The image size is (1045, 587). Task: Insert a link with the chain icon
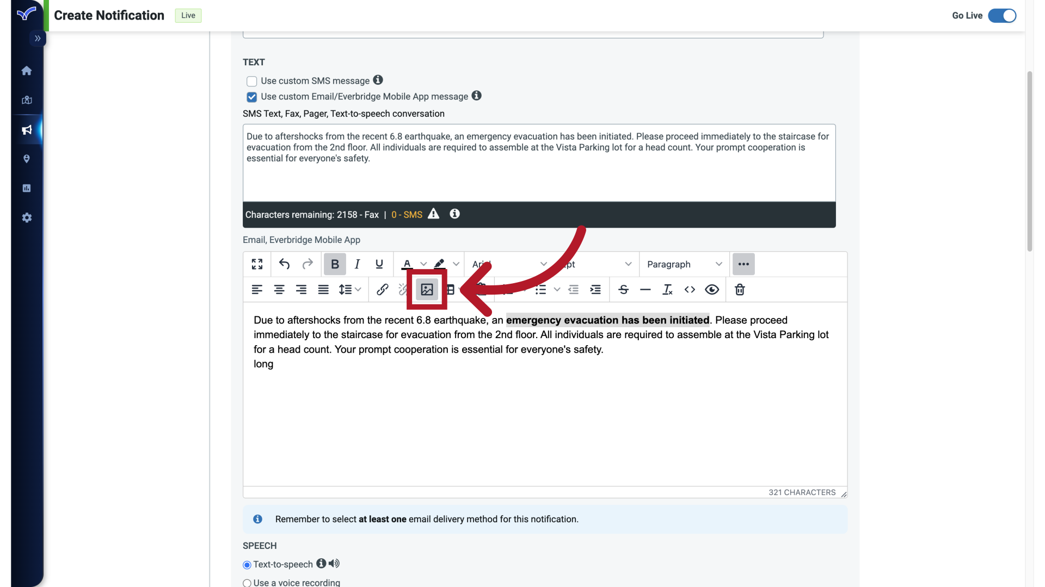(x=383, y=290)
